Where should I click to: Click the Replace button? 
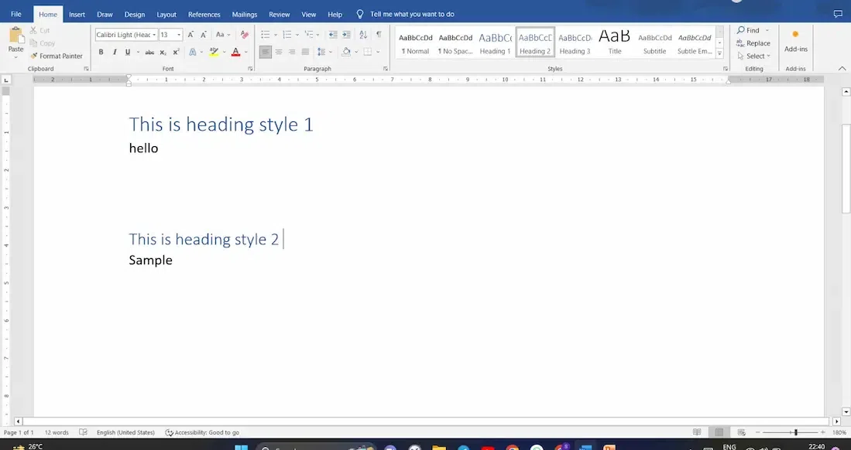(x=753, y=43)
